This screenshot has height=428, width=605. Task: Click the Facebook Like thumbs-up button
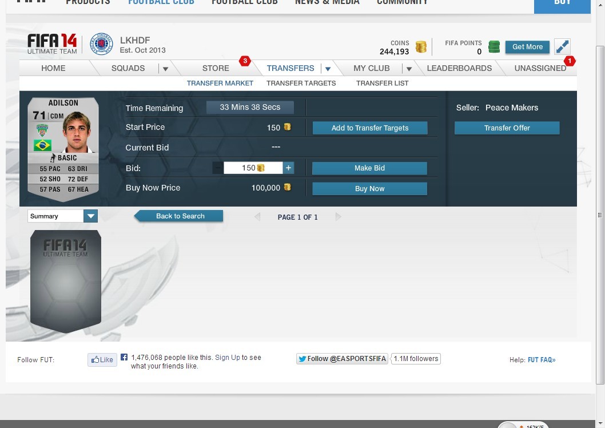pyautogui.click(x=102, y=360)
